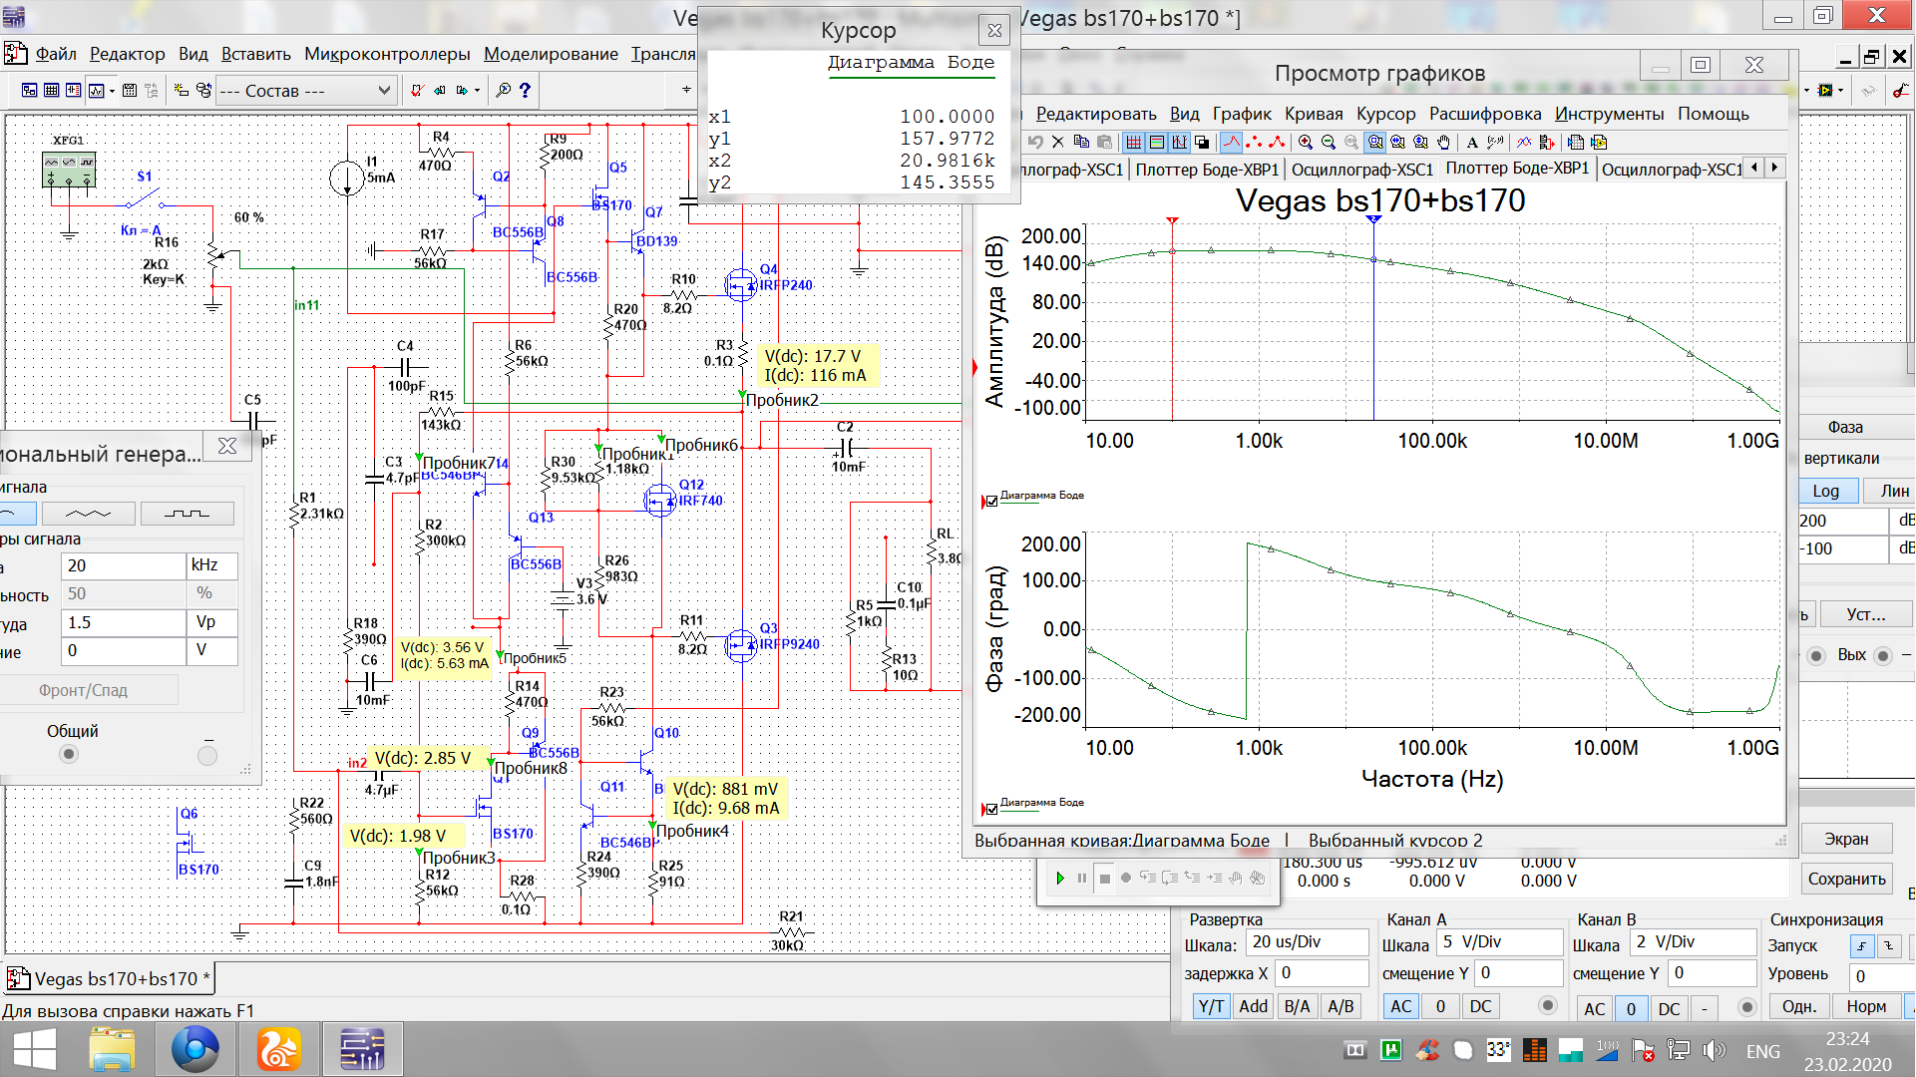Click the frequency value field showing 20

(x=123, y=565)
